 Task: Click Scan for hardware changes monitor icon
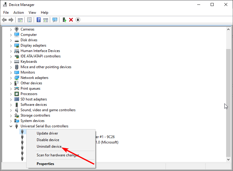[55, 20]
